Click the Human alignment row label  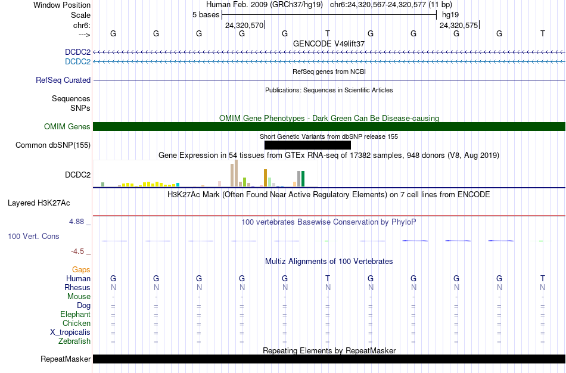tap(78, 278)
